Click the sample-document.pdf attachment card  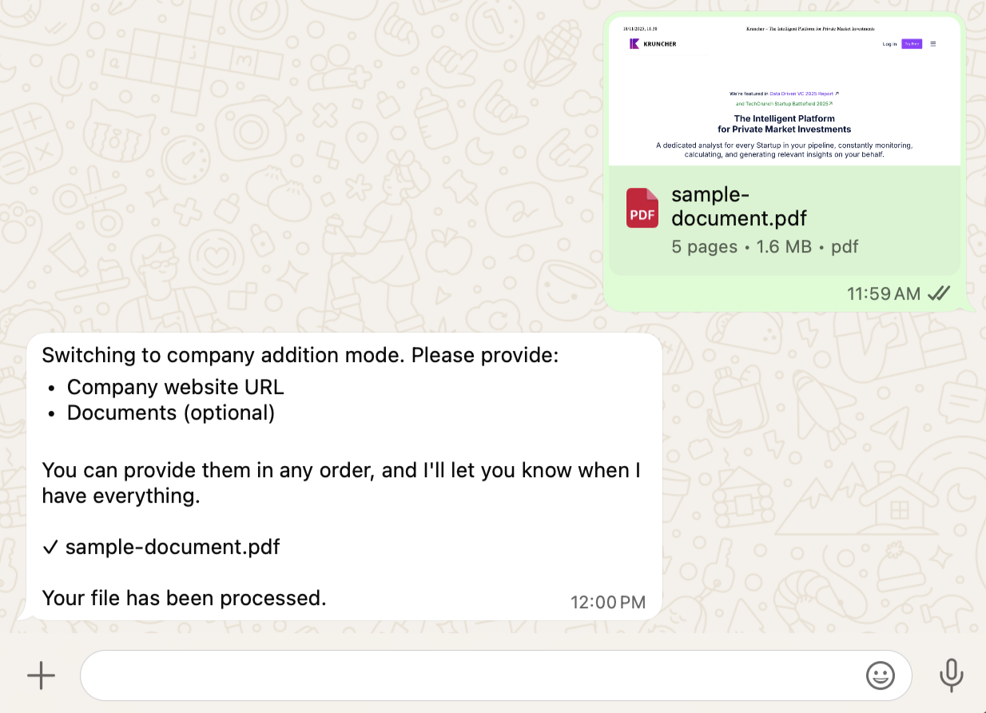pos(785,218)
